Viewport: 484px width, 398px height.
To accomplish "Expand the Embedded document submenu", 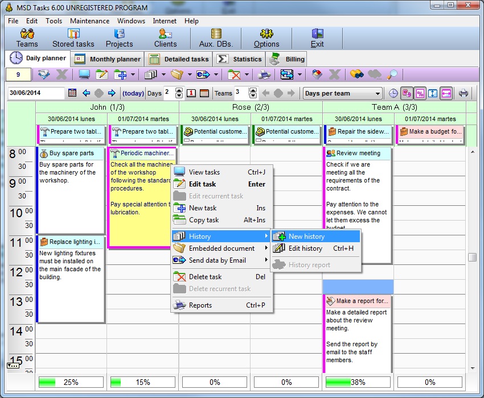I will pyautogui.click(x=222, y=248).
